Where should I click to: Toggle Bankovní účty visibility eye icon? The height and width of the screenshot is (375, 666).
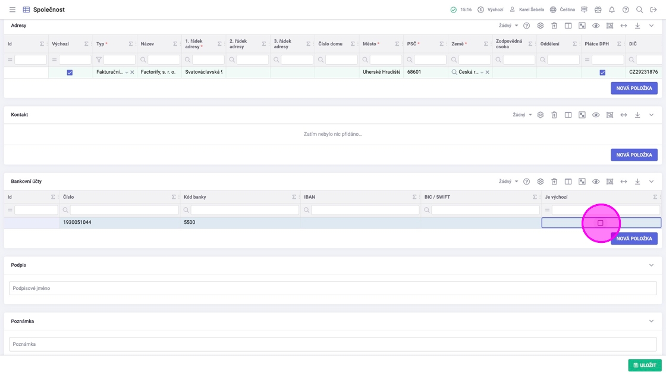[x=596, y=182]
